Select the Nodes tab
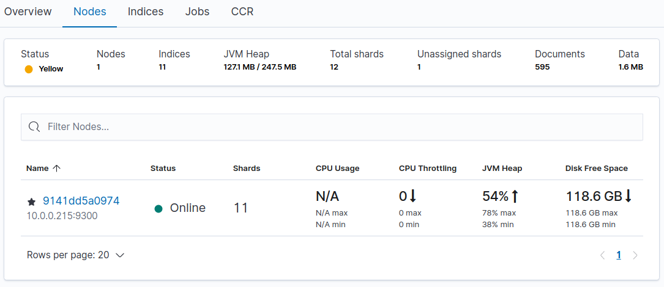This screenshot has height=287, width=664. 90,12
